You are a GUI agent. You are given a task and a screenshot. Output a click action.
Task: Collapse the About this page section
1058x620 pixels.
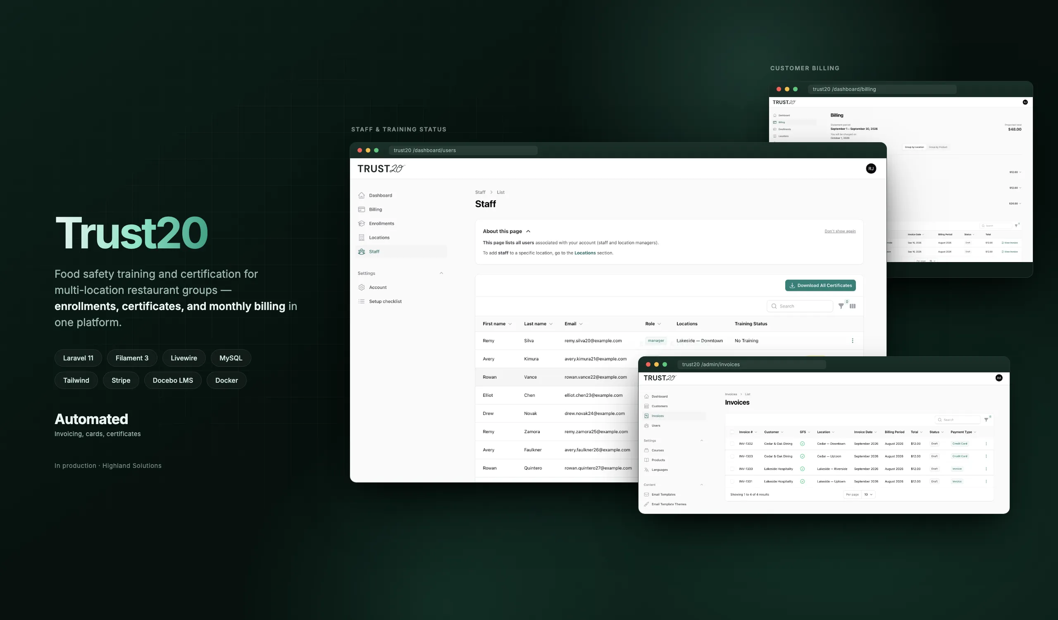(528, 231)
